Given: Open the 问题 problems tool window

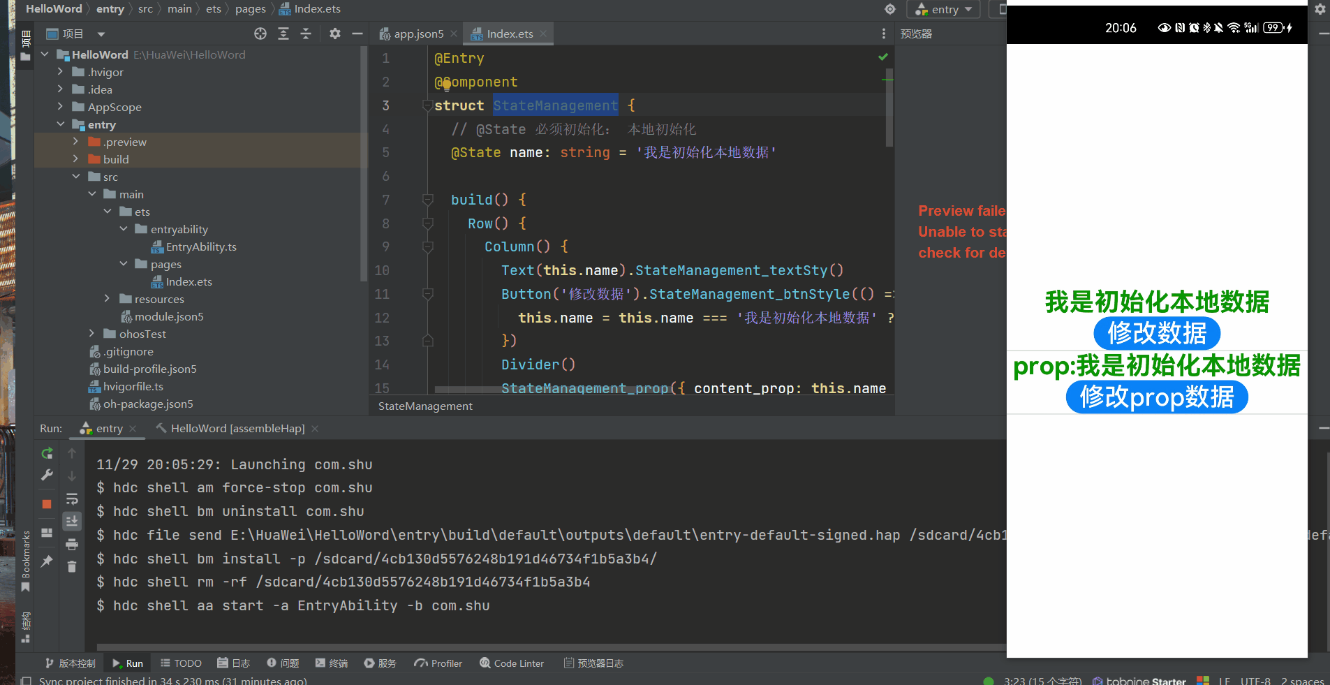Looking at the screenshot, I should (x=283, y=663).
